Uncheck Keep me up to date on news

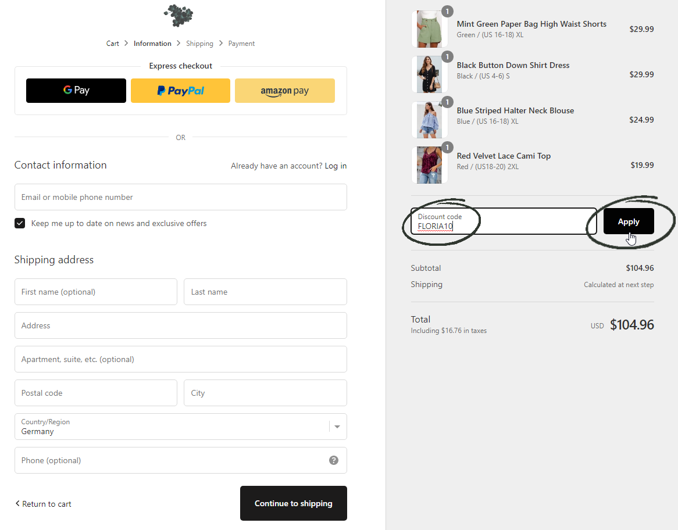click(20, 223)
